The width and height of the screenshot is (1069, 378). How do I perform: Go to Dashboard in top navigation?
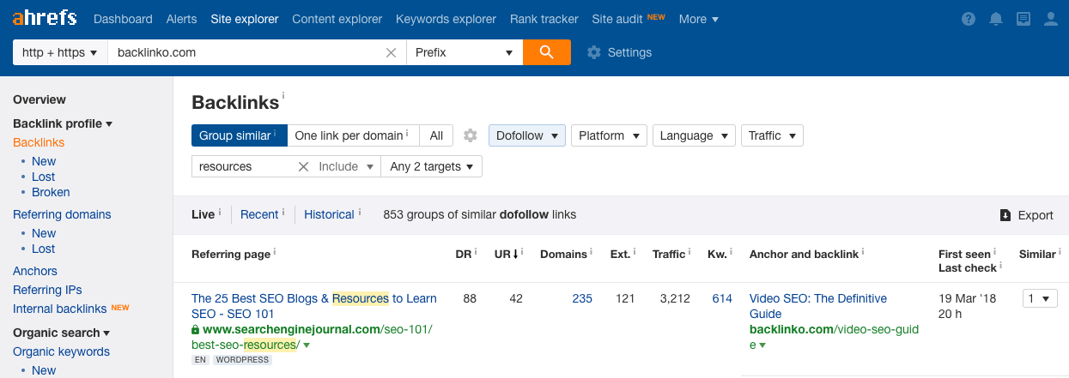[123, 19]
